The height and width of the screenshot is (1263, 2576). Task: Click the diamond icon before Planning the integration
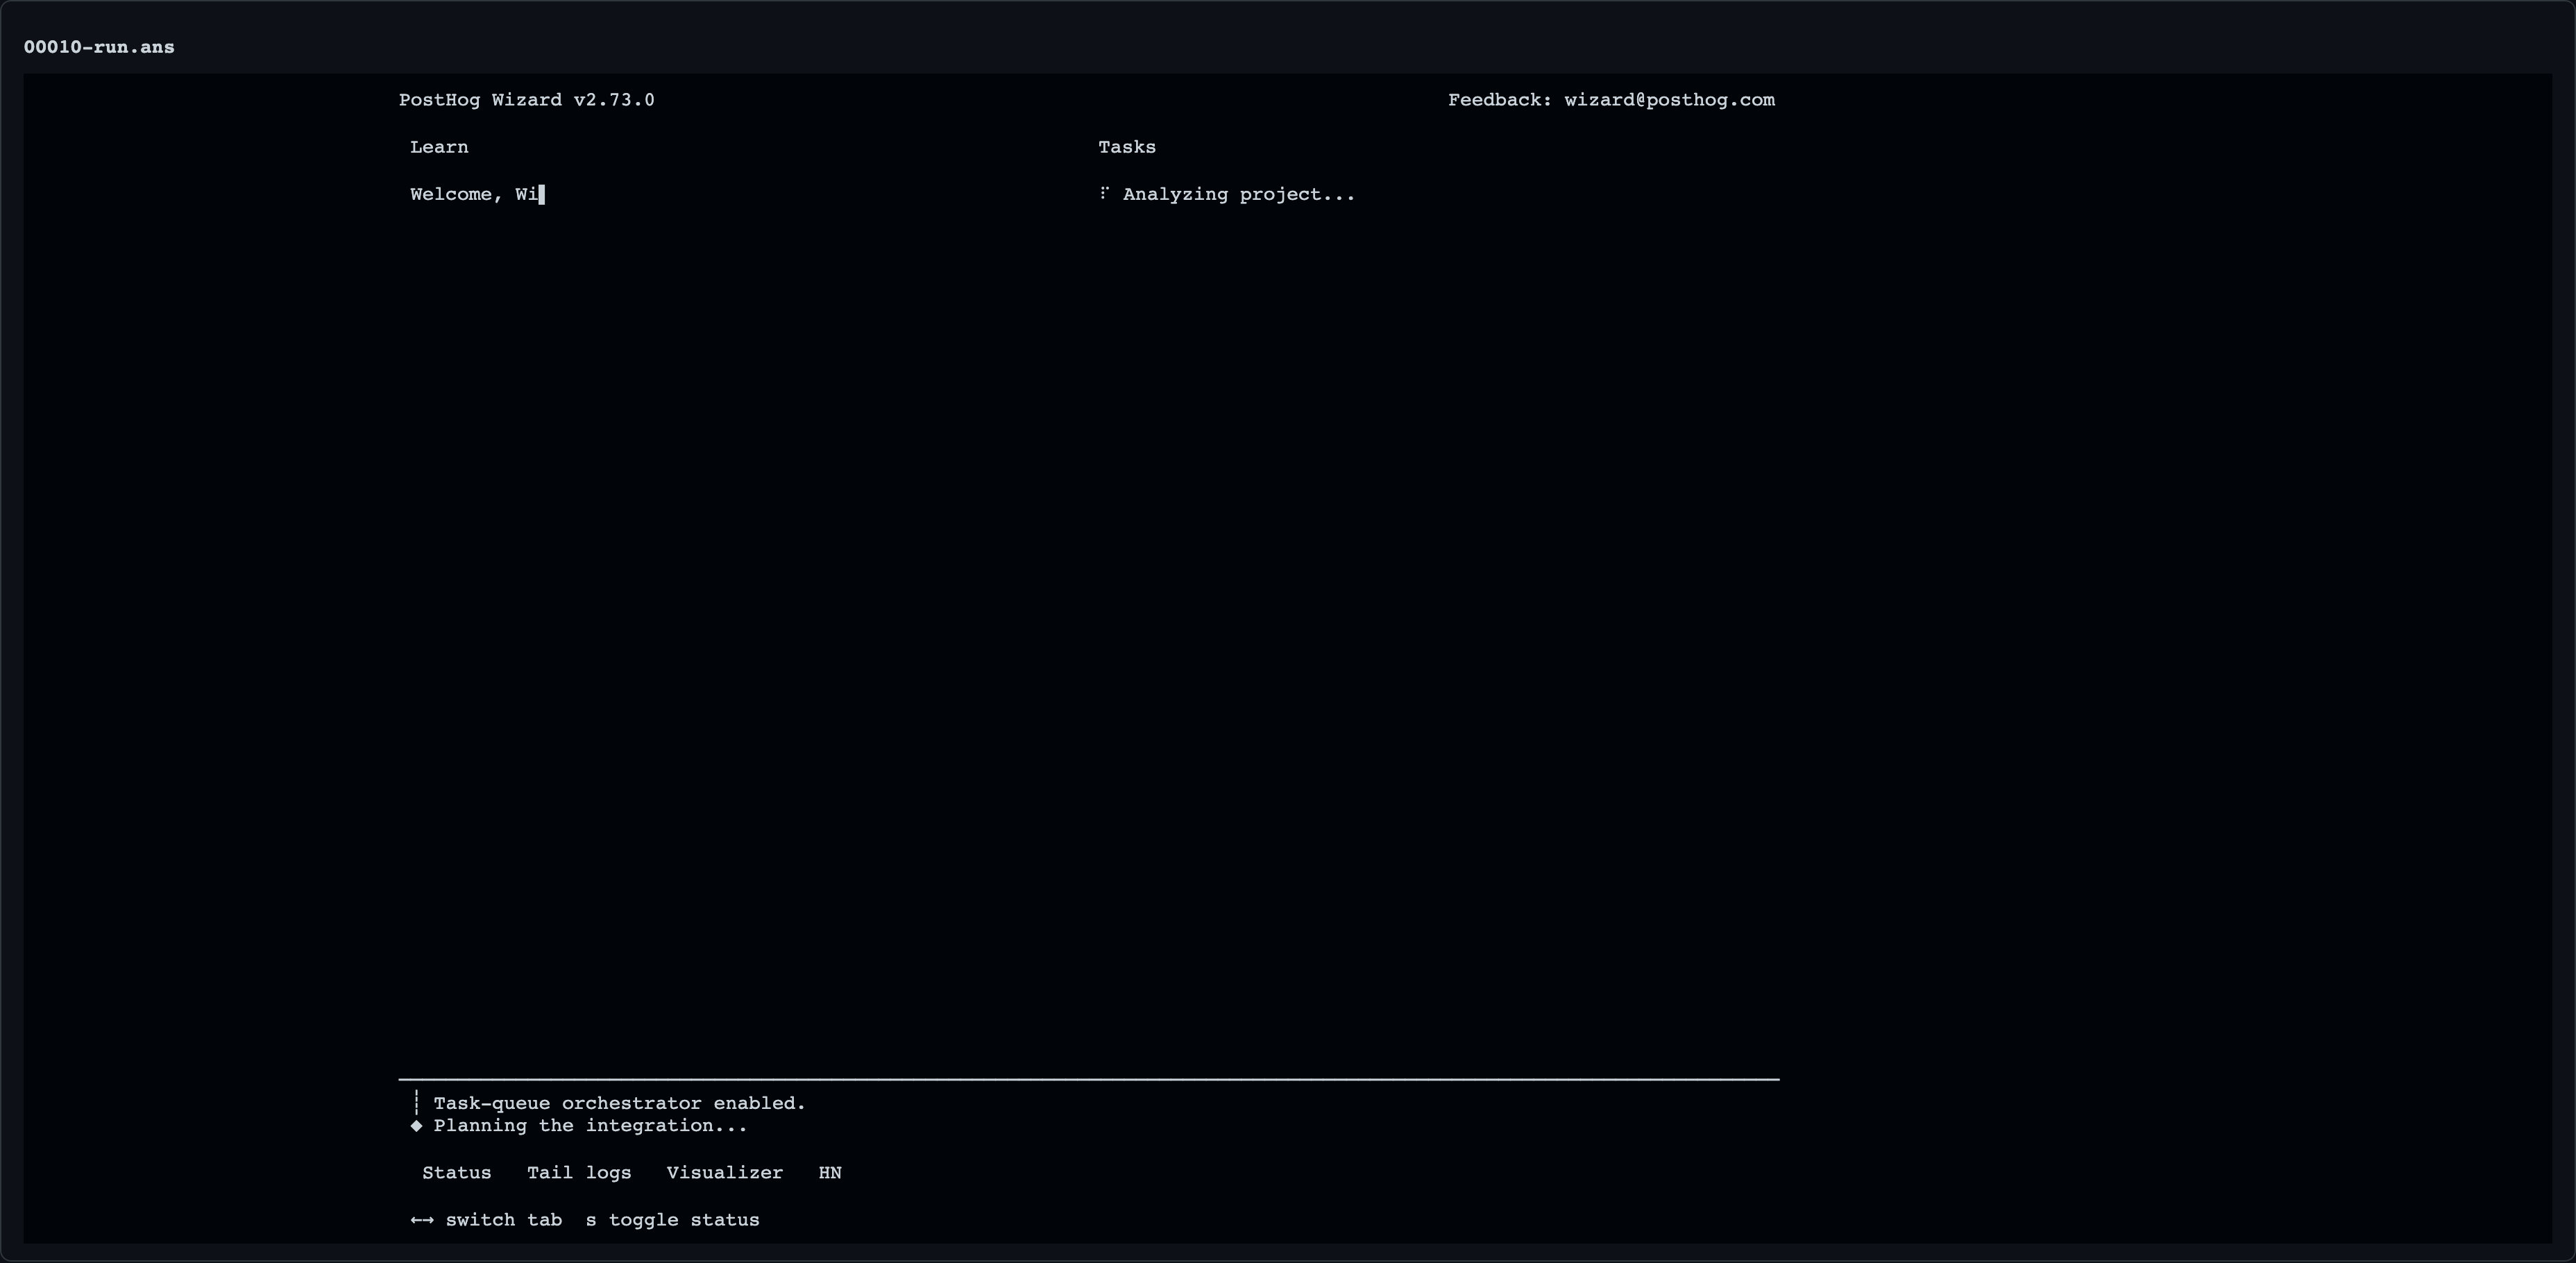click(416, 1126)
